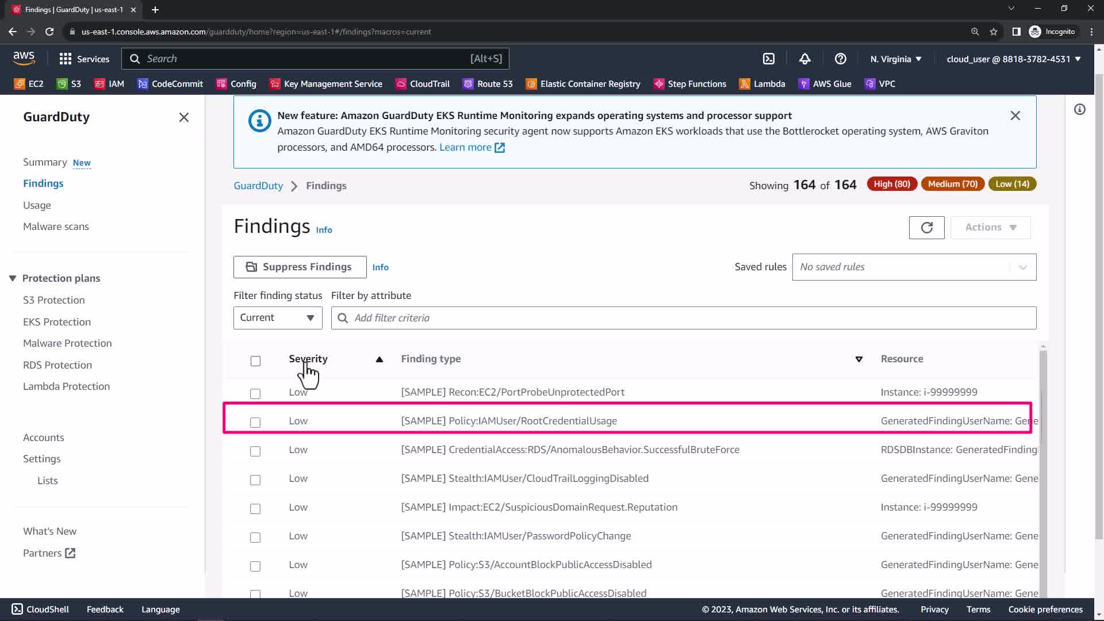The height and width of the screenshot is (621, 1104).
Task: Open the N. Virginia region selector
Action: pyautogui.click(x=895, y=59)
